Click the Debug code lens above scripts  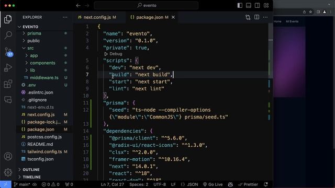[114, 54]
